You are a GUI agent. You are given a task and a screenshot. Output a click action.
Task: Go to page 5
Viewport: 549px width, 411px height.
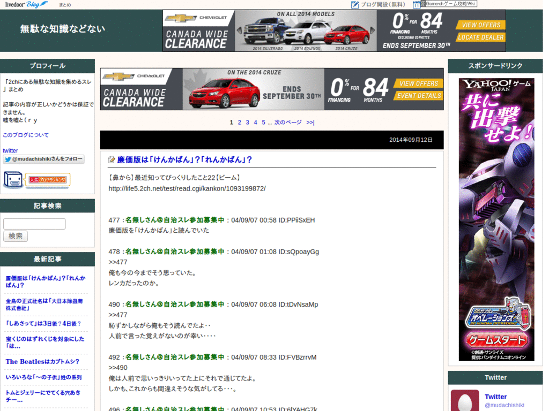click(264, 123)
